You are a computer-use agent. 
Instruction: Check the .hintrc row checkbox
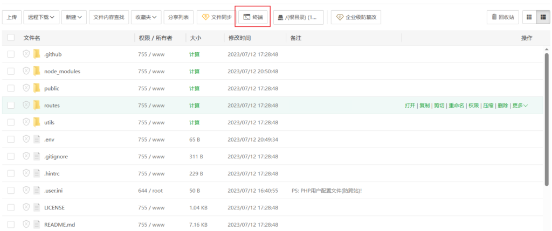pyautogui.click(x=11, y=173)
